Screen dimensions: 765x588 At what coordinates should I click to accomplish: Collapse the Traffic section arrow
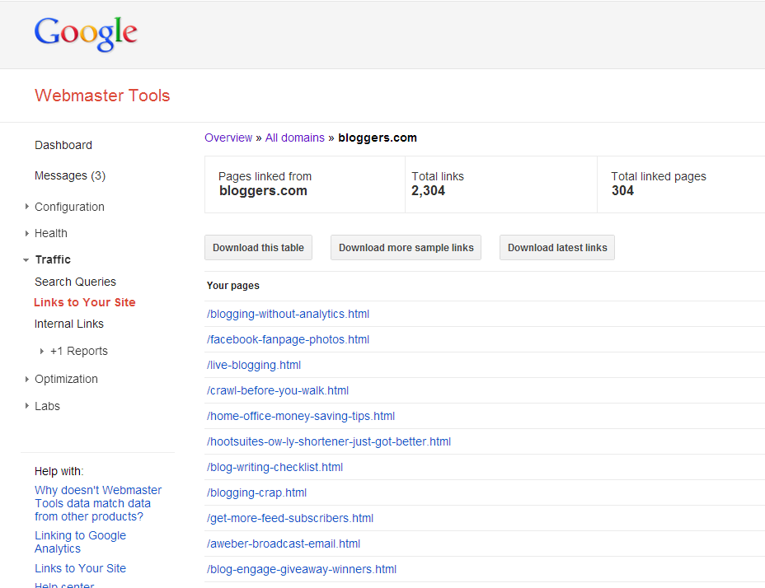(x=26, y=260)
